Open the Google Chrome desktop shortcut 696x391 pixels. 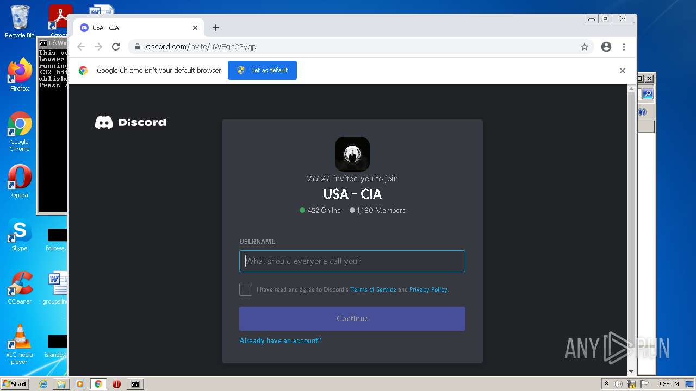[20, 132]
